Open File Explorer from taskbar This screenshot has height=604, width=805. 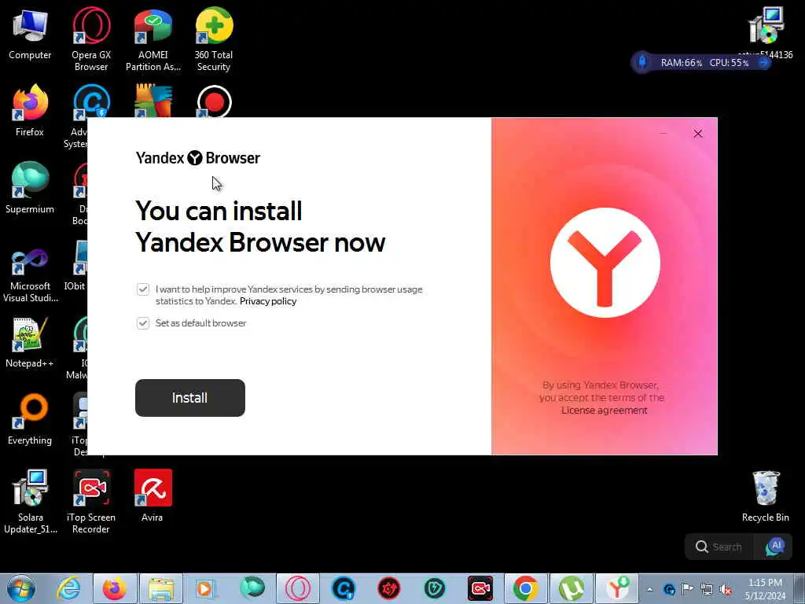pyautogui.click(x=160, y=588)
